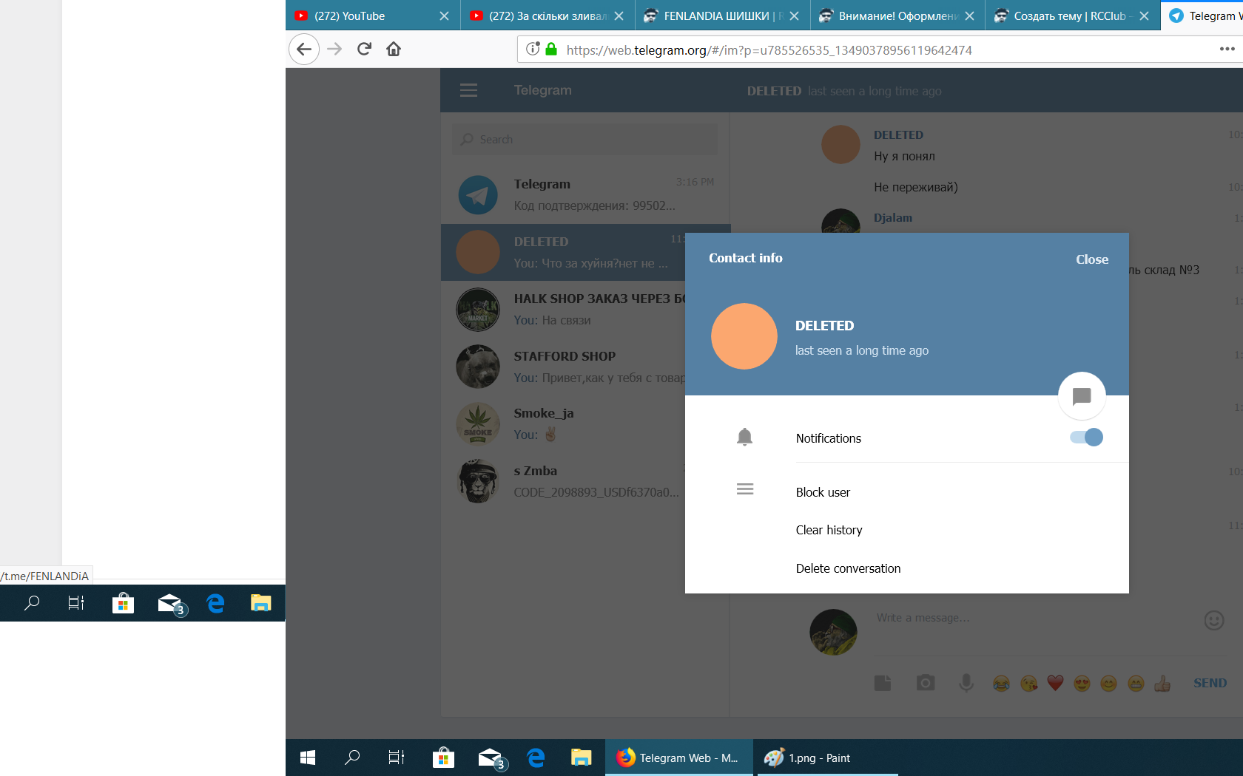The width and height of the screenshot is (1243, 776).
Task: Open Task View on the taskbar
Action: point(397,758)
